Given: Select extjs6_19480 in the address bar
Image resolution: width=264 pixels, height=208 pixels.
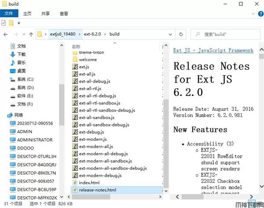Looking at the screenshot, I should 62,34.
